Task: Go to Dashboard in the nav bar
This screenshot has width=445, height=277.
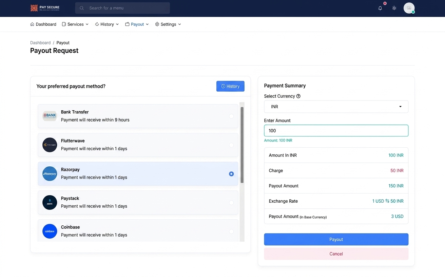Action: 43,24
